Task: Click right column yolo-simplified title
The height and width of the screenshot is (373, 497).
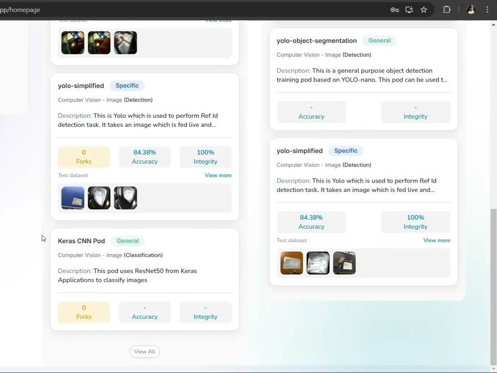Action: pyautogui.click(x=300, y=151)
